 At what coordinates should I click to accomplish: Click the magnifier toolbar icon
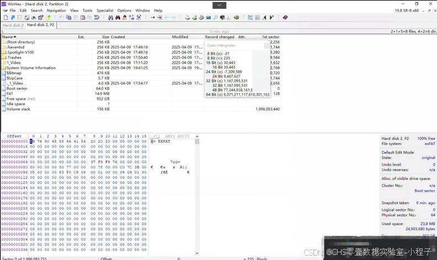(x=215, y=17)
